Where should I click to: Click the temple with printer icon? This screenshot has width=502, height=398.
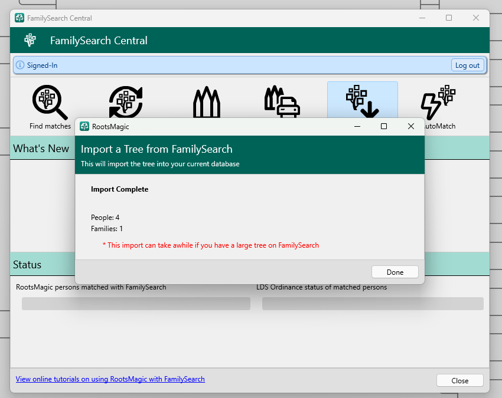(x=282, y=101)
